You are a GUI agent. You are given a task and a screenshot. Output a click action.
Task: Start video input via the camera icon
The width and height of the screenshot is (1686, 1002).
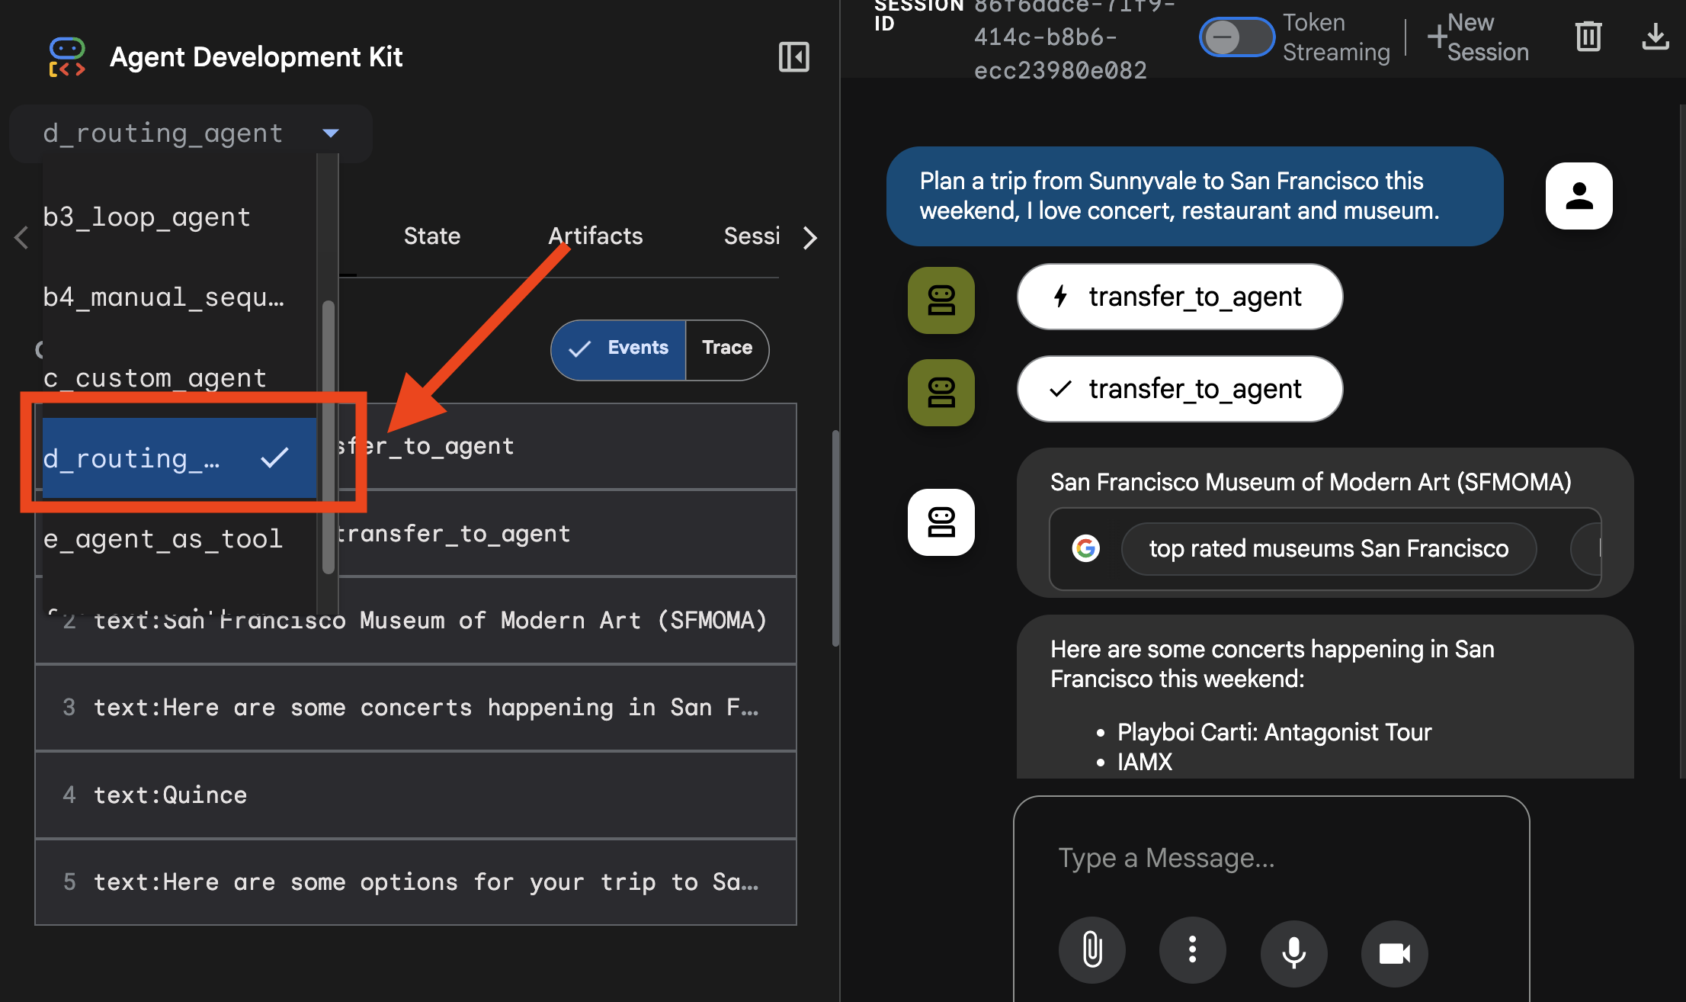pyautogui.click(x=1394, y=953)
